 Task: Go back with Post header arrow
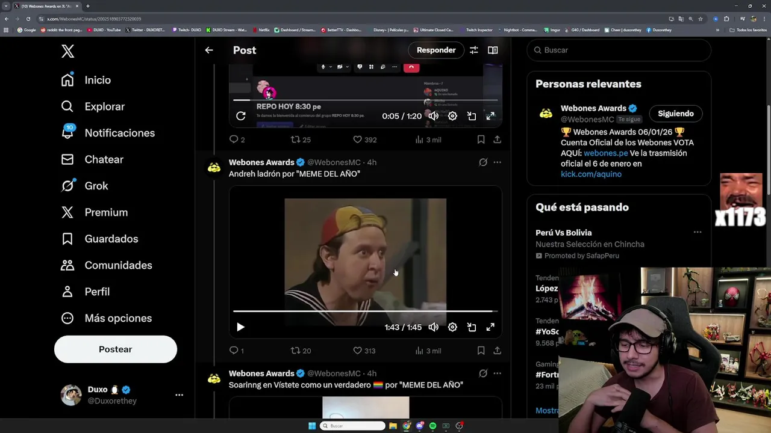click(209, 51)
